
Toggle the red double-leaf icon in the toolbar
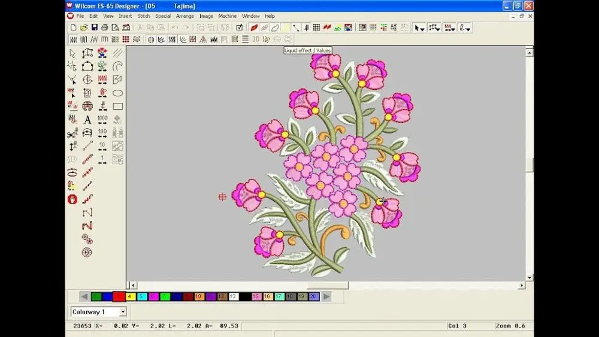(327, 28)
